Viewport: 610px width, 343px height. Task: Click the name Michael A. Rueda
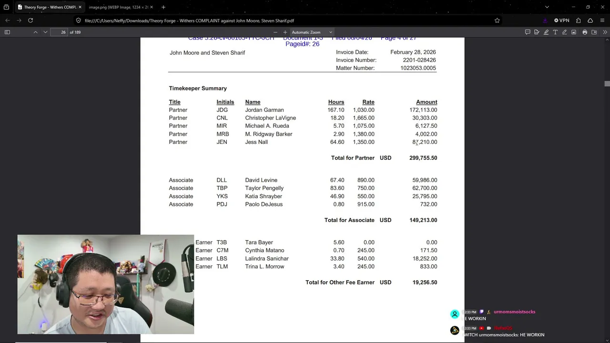point(267,126)
